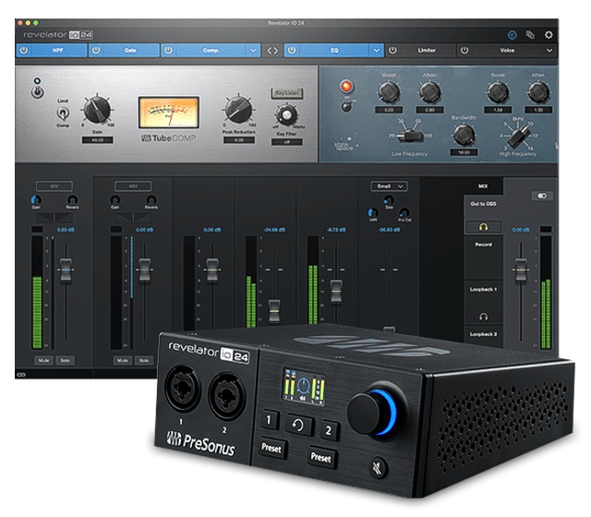Click the fader showing -24.06 dB
Image resolution: width=591 pixels, height=517 pixels.
tap(274, 311)
